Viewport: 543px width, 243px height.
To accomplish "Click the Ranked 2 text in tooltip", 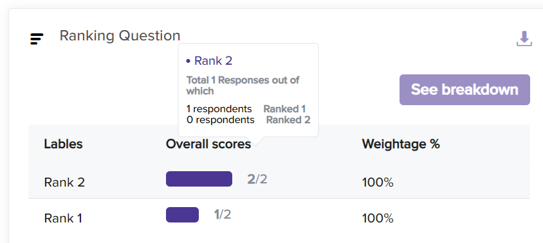I will pyautogui.click(x=288, y=120).
